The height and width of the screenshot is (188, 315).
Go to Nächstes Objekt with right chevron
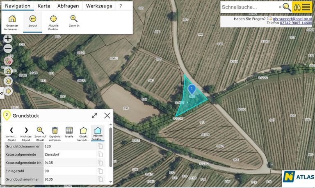(x=26, y=131)
